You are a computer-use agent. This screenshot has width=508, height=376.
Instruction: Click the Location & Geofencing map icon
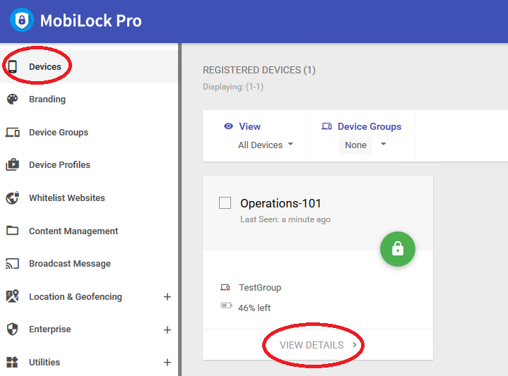[x=12, y=296]
